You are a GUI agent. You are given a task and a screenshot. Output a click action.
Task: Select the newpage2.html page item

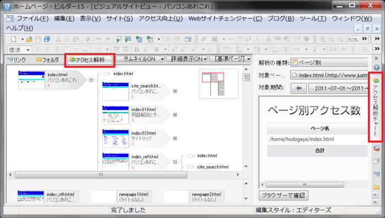click(x=194, y=197)
